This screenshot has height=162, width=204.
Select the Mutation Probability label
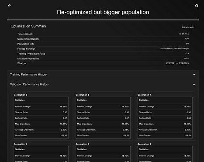(28, 59)
